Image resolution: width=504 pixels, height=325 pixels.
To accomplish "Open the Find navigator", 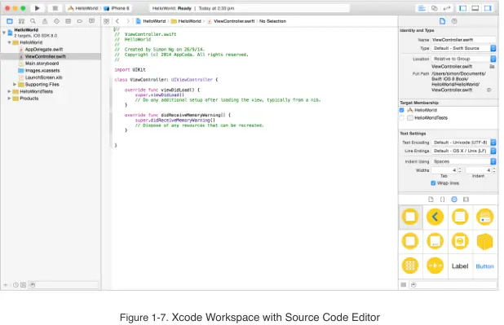I will (33, 21).
